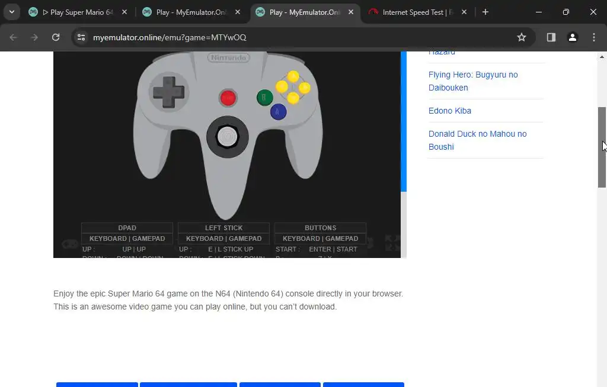Image resolution: width=607 pixels, height=387 pixels.
Task: View site information for myemulator.online
Action: coord(81,37)
